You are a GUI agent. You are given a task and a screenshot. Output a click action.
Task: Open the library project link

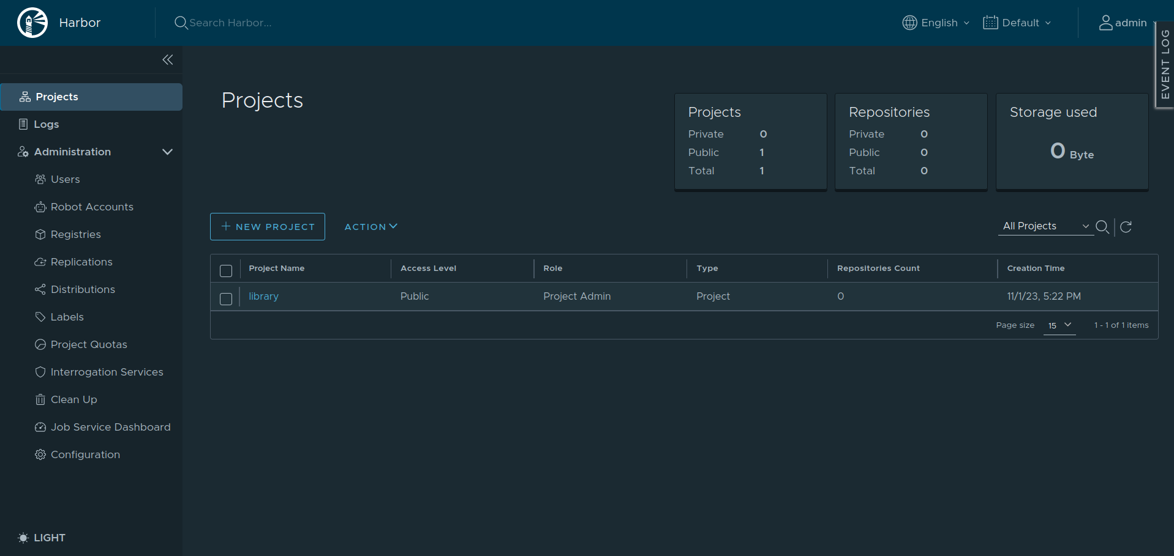pyautogui.click(x=263, y=296)
